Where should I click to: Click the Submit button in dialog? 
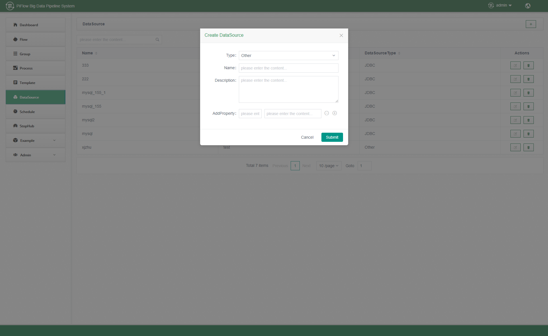pyautogui.click(x=332, y=137)
